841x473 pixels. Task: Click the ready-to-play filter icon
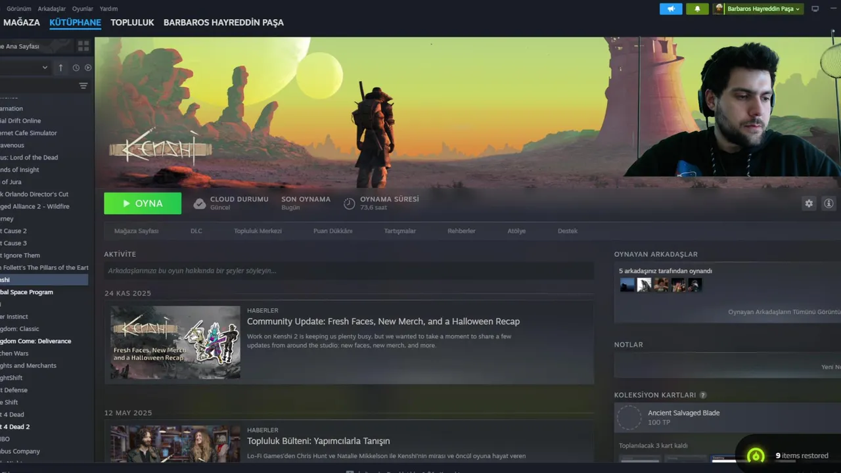point(88,68)
